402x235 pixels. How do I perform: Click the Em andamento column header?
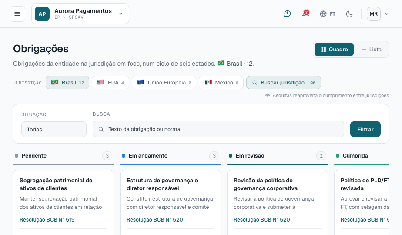coord(171,156)
